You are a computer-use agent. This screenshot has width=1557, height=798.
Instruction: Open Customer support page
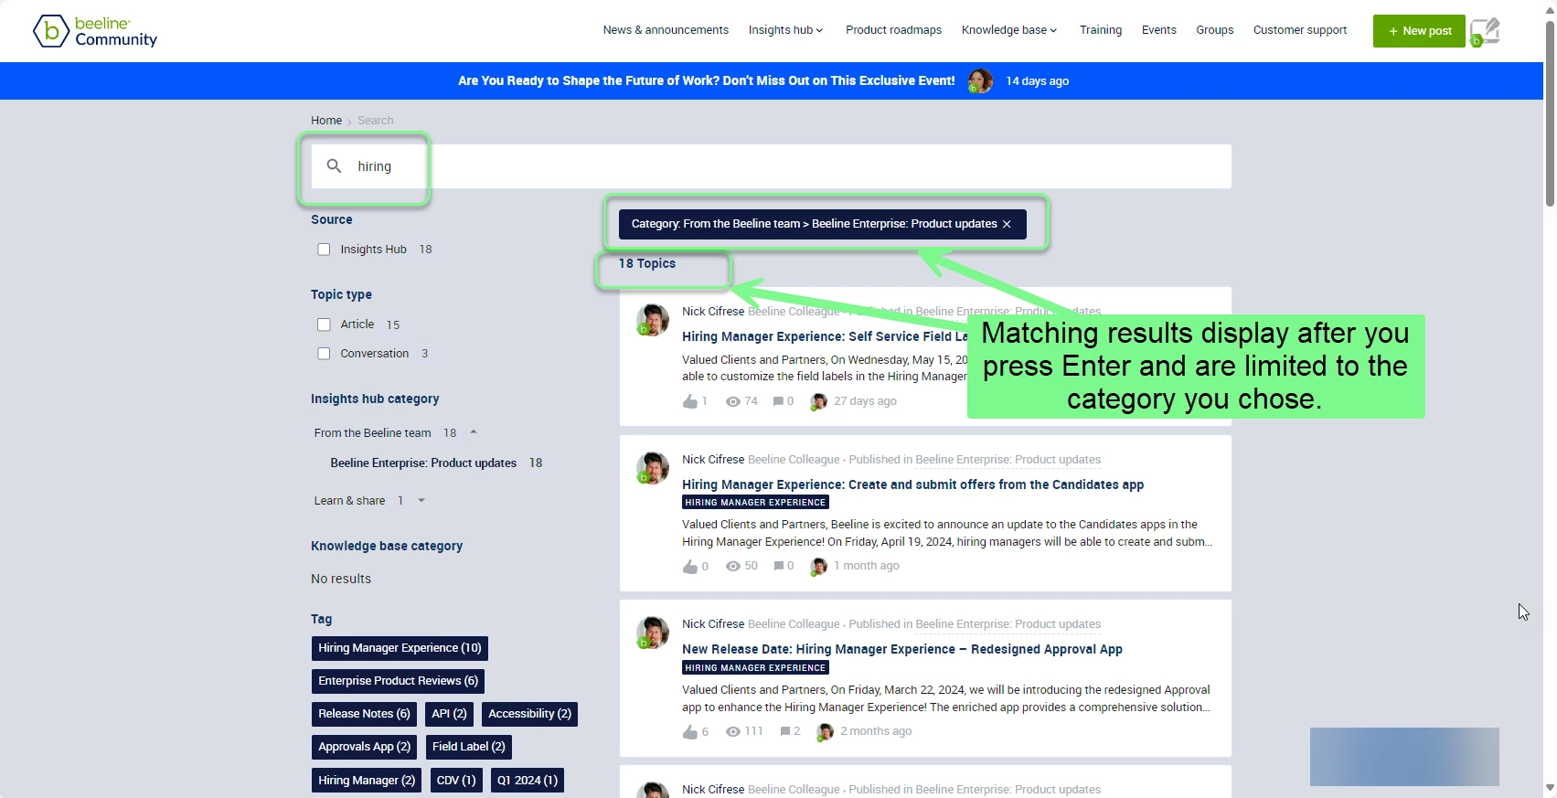tap(1299, 30)
